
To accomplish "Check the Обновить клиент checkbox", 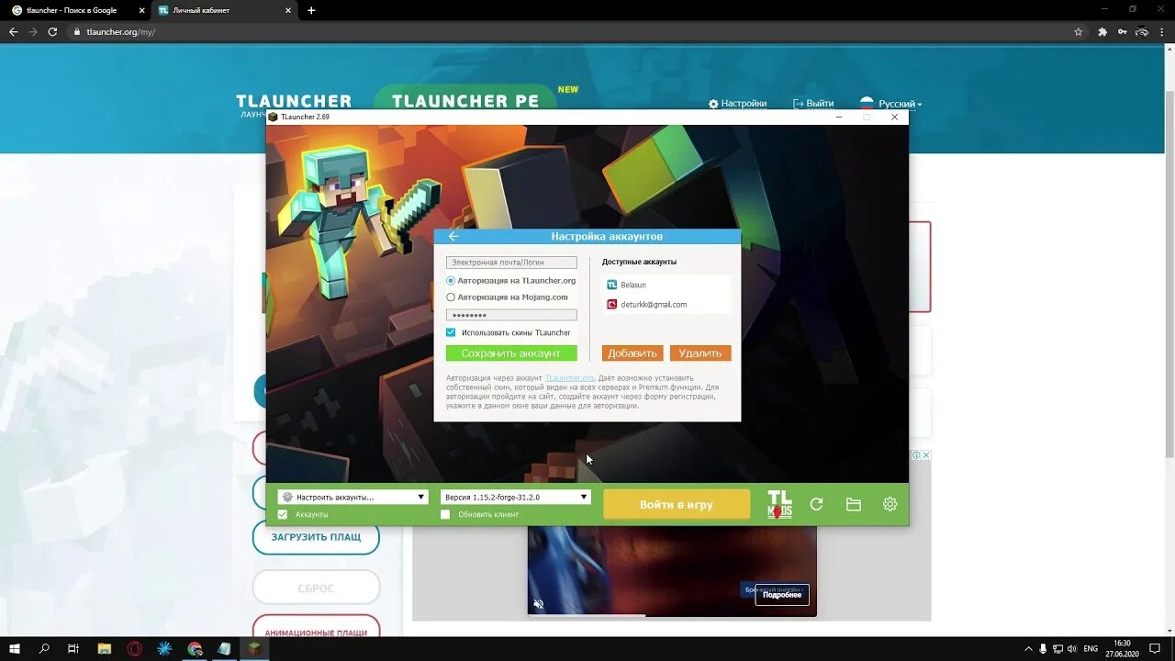I will [445, 514].
